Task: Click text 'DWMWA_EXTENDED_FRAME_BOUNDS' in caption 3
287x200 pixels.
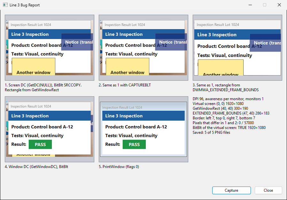Action: [x=226, y=90]
